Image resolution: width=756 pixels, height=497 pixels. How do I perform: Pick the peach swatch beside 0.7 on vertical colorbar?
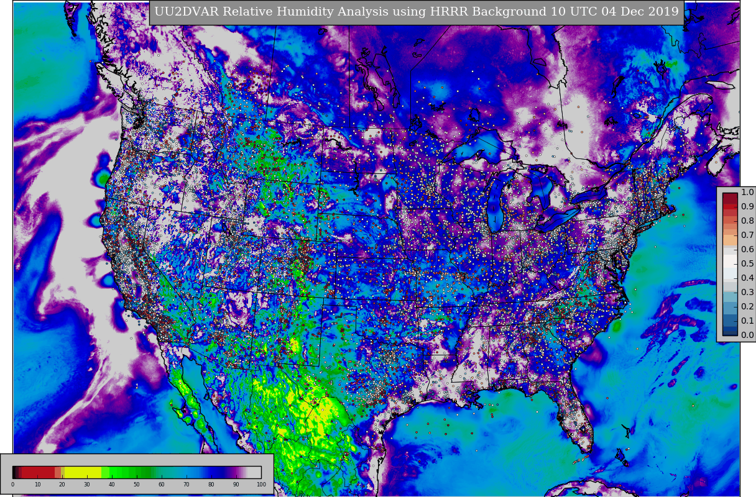click(731, 239)
